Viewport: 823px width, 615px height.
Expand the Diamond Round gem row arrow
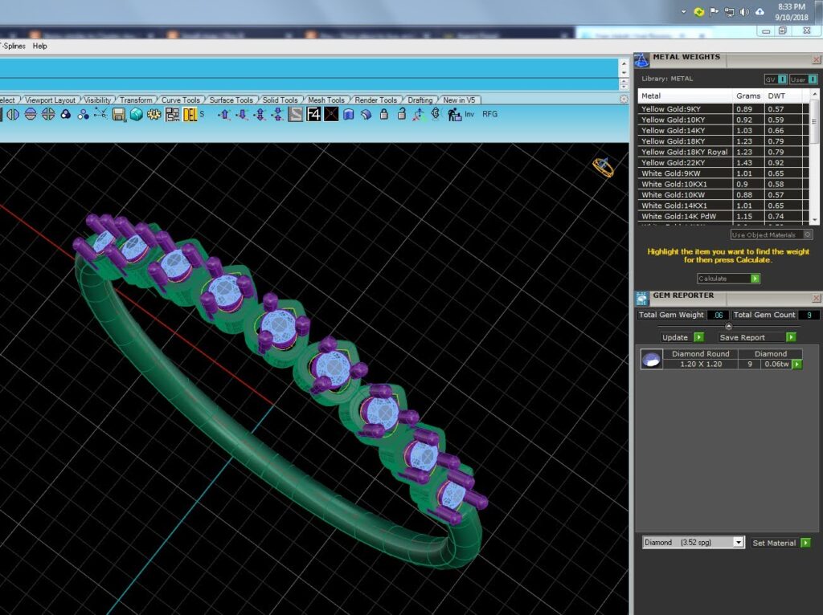[797, 364]
